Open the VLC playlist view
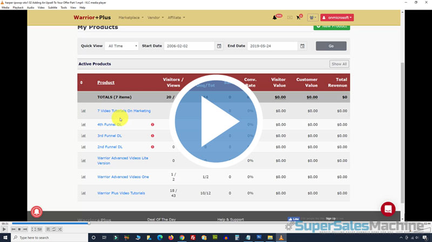 pos(48,229)
